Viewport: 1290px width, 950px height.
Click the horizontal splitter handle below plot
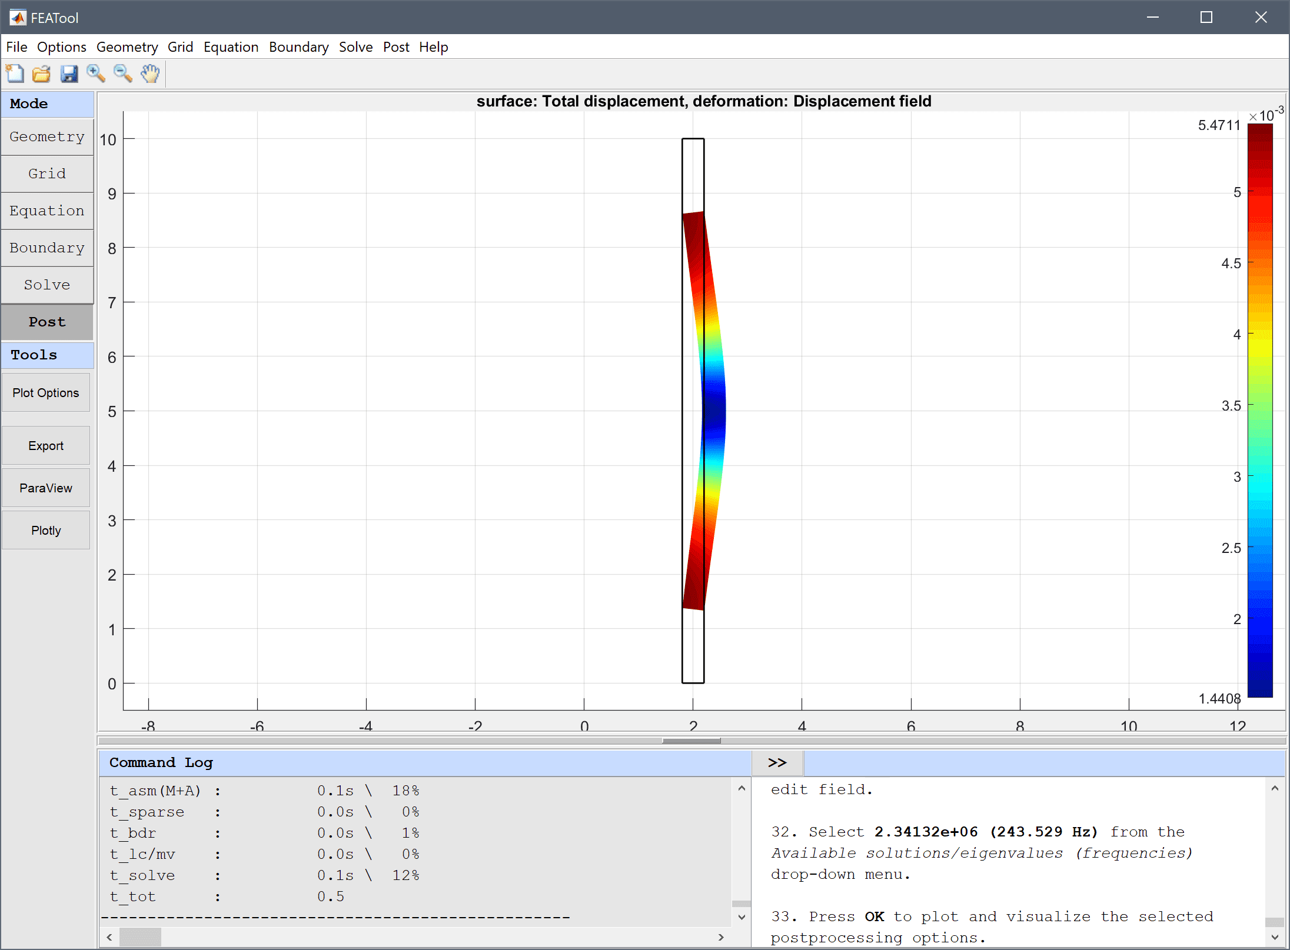(691, 741)
